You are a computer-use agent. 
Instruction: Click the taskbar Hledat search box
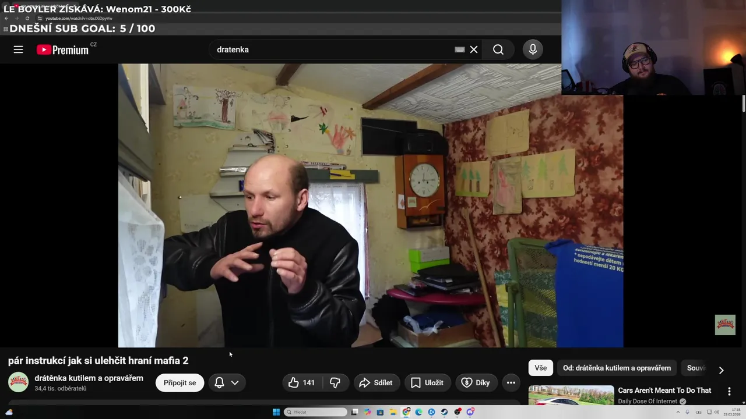click(315, 412)
